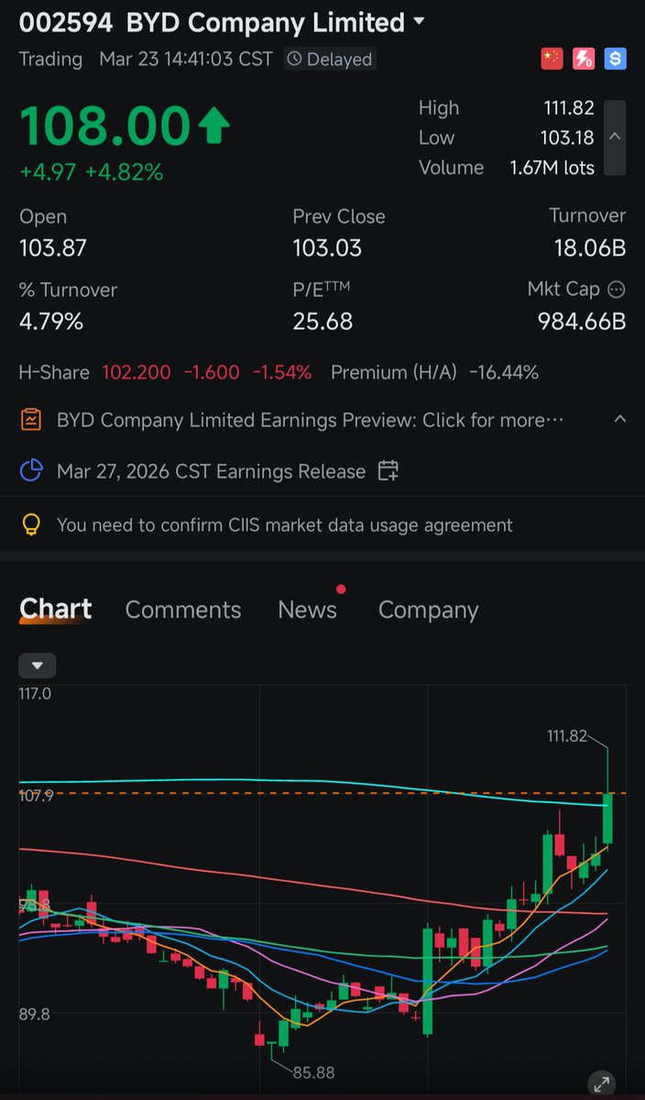Open BYD Earnings Preview link
Image resolution: width=645 pixels, height=1100 pixels.
[311, 420]
